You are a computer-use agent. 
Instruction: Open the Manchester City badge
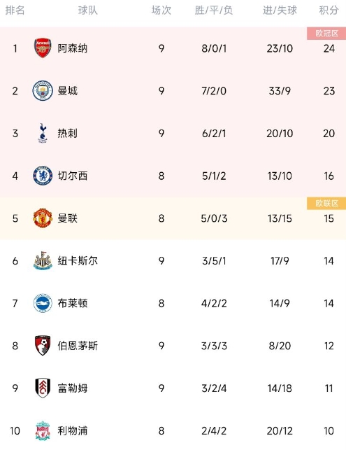[43, 91]
